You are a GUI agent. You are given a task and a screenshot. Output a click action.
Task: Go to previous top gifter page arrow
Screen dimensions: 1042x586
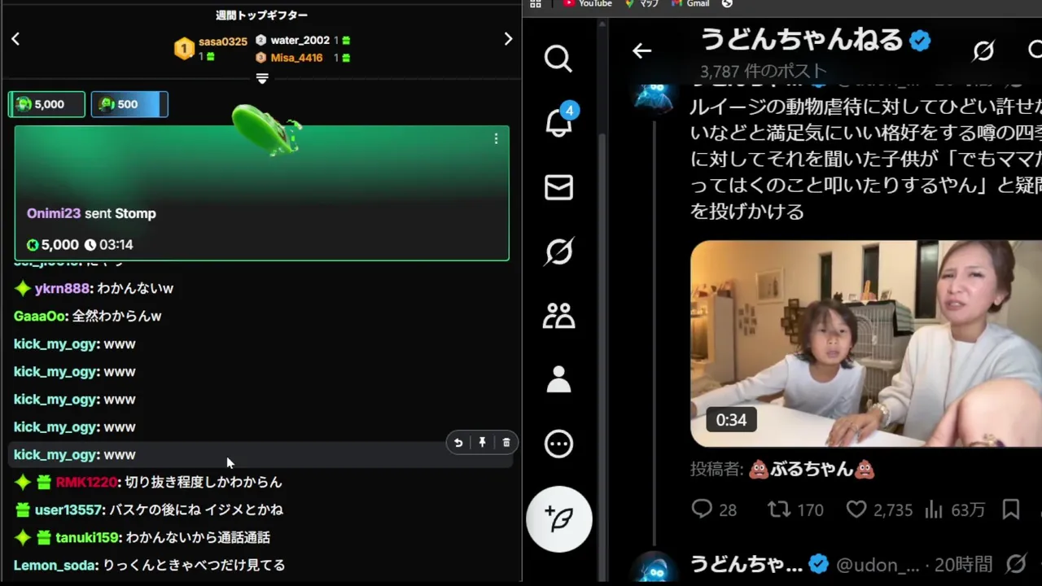point(15,38)
